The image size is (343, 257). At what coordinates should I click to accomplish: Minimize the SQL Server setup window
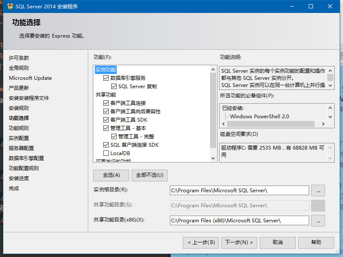[292, 6]
